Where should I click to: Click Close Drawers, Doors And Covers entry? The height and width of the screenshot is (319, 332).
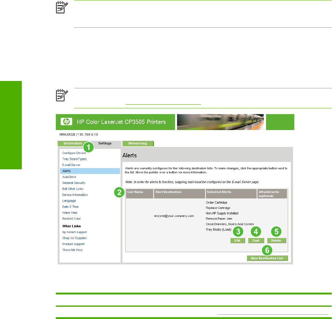(230, 224)
